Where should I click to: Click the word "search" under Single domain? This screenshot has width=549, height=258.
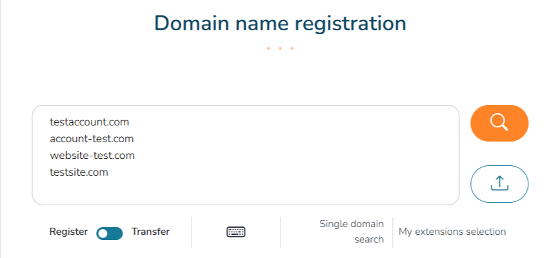pyautogui.click(x=369, y=239)
